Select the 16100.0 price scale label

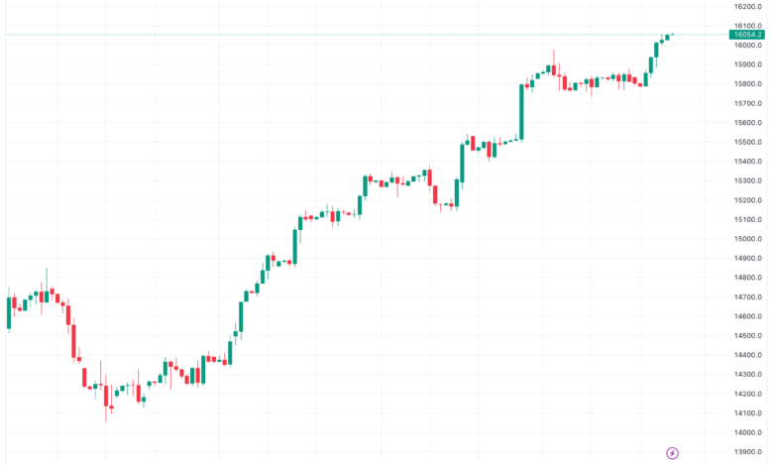pos(748,26)
